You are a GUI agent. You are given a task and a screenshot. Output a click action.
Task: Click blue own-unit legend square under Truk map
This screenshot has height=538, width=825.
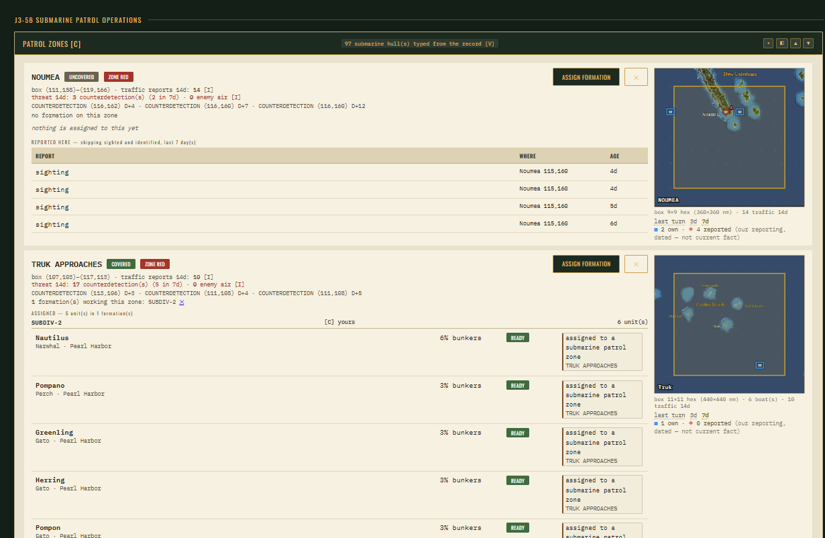[x=657, y=424]
